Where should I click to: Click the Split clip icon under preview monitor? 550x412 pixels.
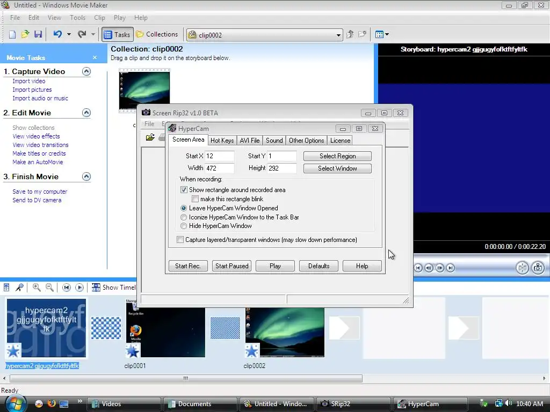(522, 268)
